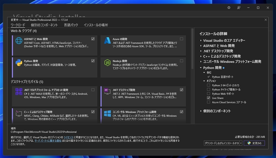
Task: Uncheck the Python 開発 workload checkbox
Action: [93, 61]
